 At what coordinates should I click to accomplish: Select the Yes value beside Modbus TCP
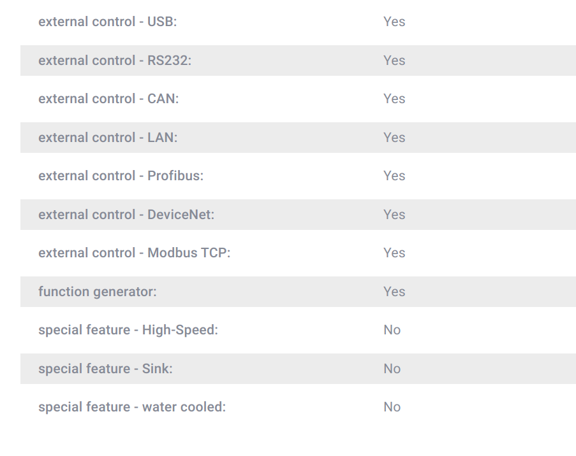click(x=394, y=253)
